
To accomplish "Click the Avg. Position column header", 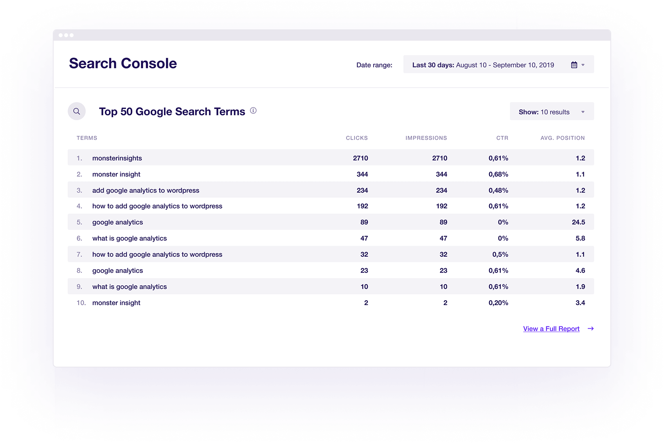I will pyautogui.click(x=562, y=138).
